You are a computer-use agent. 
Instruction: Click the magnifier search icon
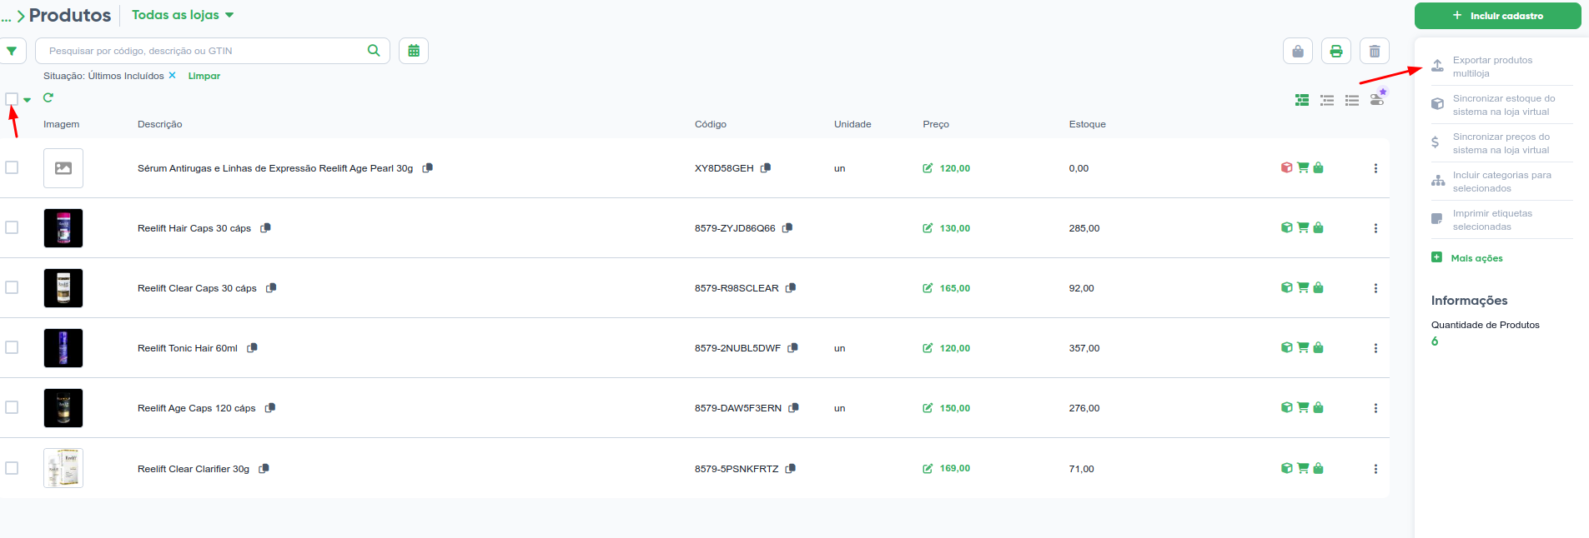(374, 50)
